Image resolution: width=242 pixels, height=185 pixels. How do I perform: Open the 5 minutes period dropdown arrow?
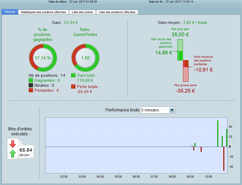coord(172,110)
